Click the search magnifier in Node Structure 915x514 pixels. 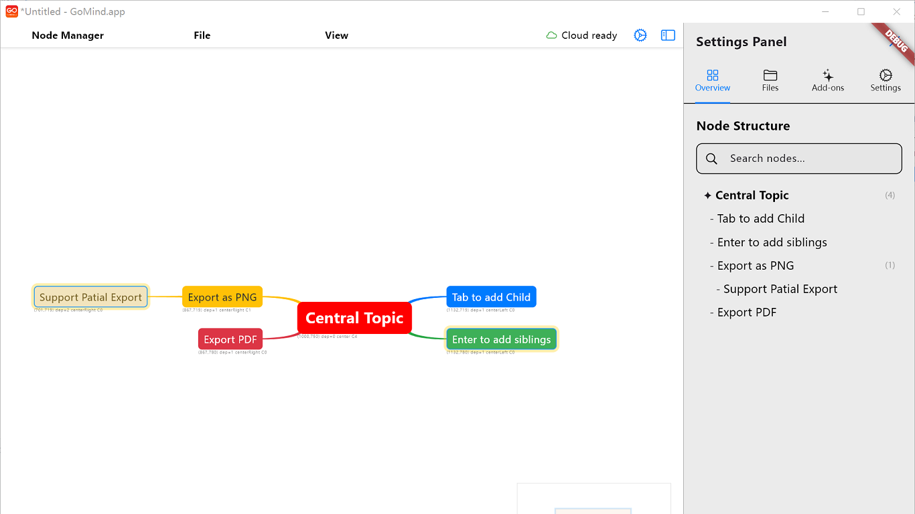coord(711,159)
